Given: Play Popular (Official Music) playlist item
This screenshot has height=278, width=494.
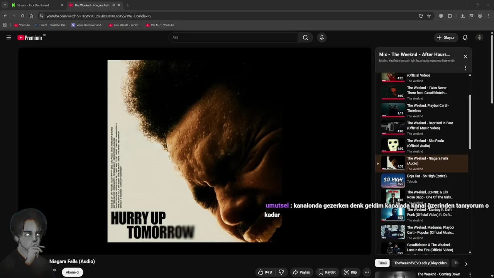Looking at the screenshot, I should pyautogui.click(x=421, y=232).
